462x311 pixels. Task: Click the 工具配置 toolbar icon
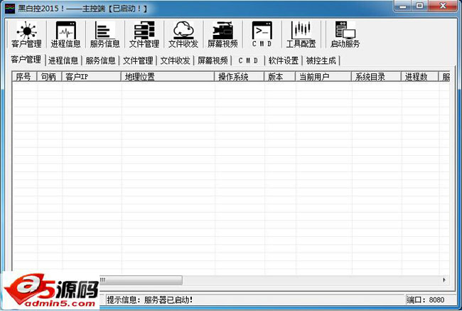(x=301, y=34)
